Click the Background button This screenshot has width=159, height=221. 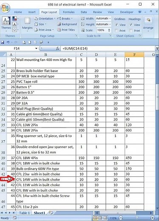67,24
